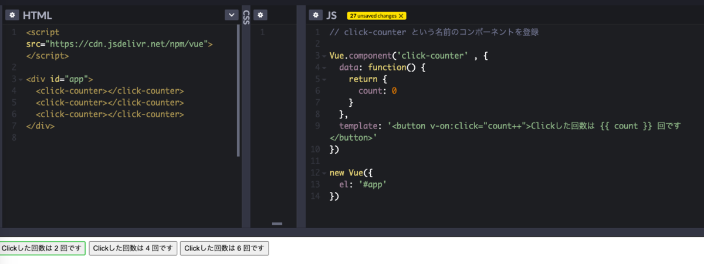This screenshot has height=264, width=704.
Task: Collapse the data: function() block
Action: (x=324, y=67)
